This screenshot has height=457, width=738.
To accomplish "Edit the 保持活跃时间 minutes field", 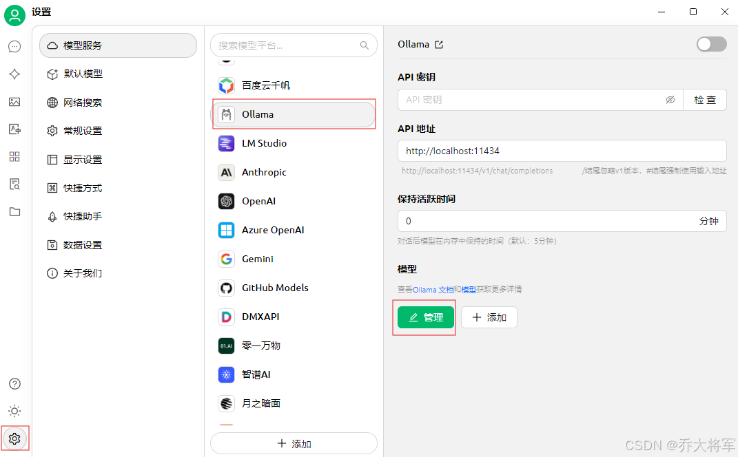I will [x=562, y=221].
